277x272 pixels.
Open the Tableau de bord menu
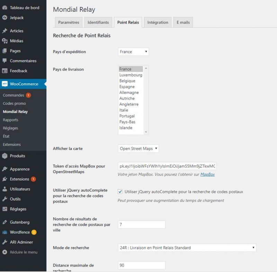[x=25, y=8]
